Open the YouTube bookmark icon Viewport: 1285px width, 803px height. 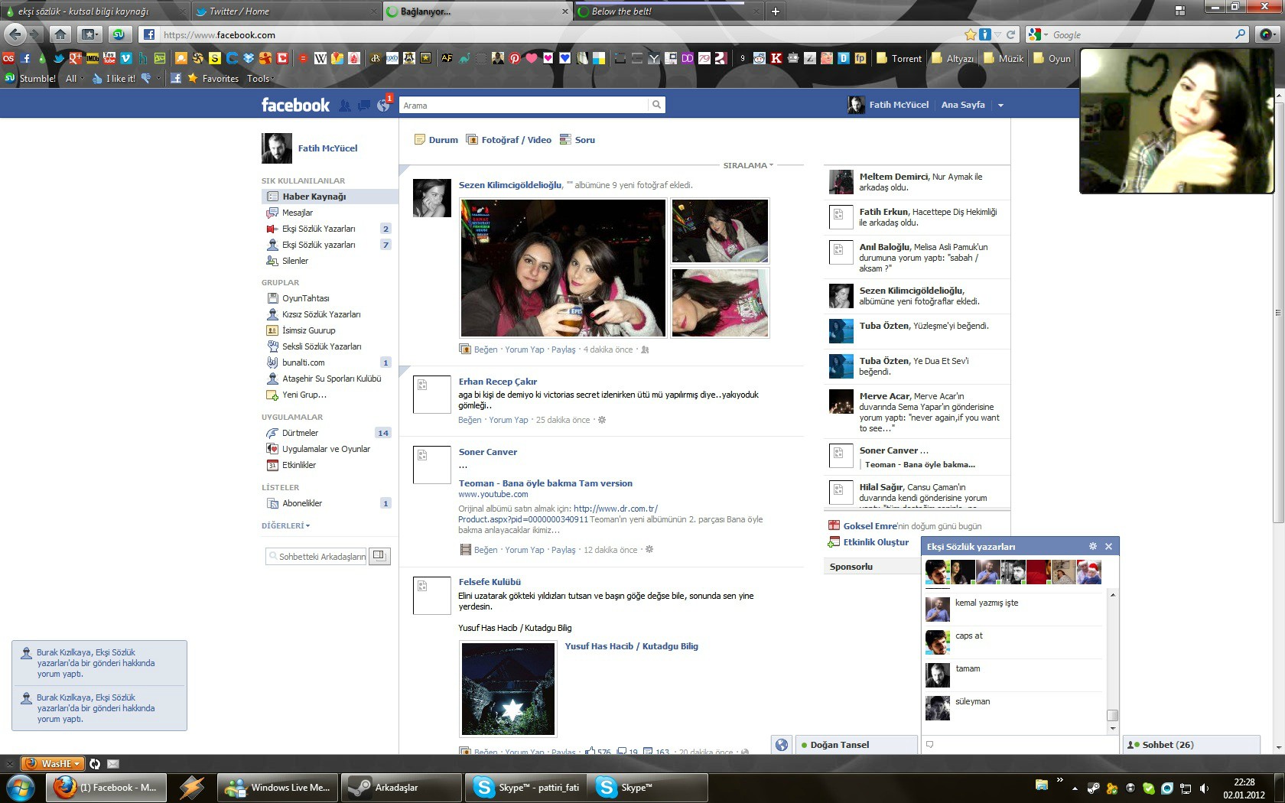pyautogui.click(x=109, y=58)
